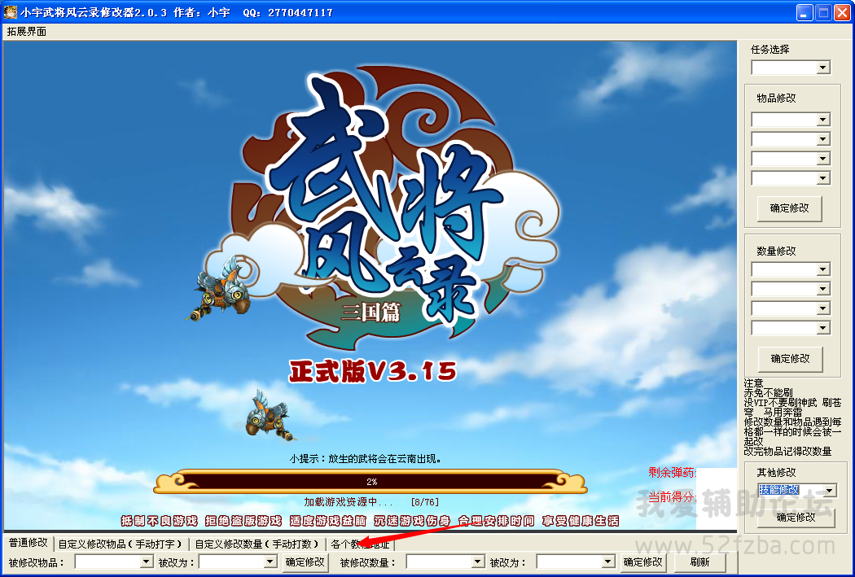Expand the 被修改物品 dropdown
This screenshot has width=855, height=577.
(146, 562)
